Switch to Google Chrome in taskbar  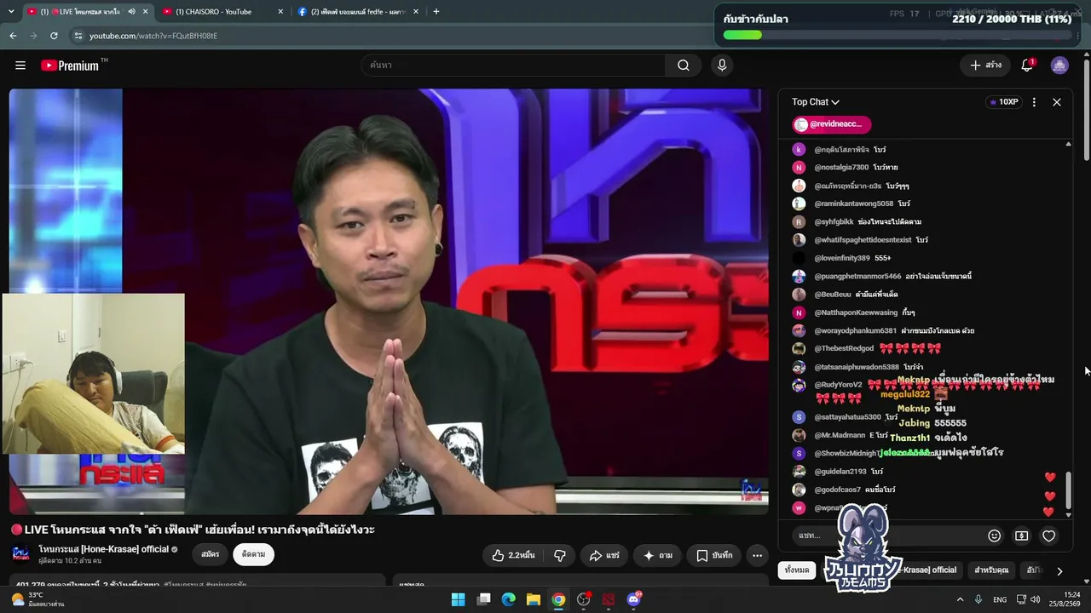pos(558,599)
